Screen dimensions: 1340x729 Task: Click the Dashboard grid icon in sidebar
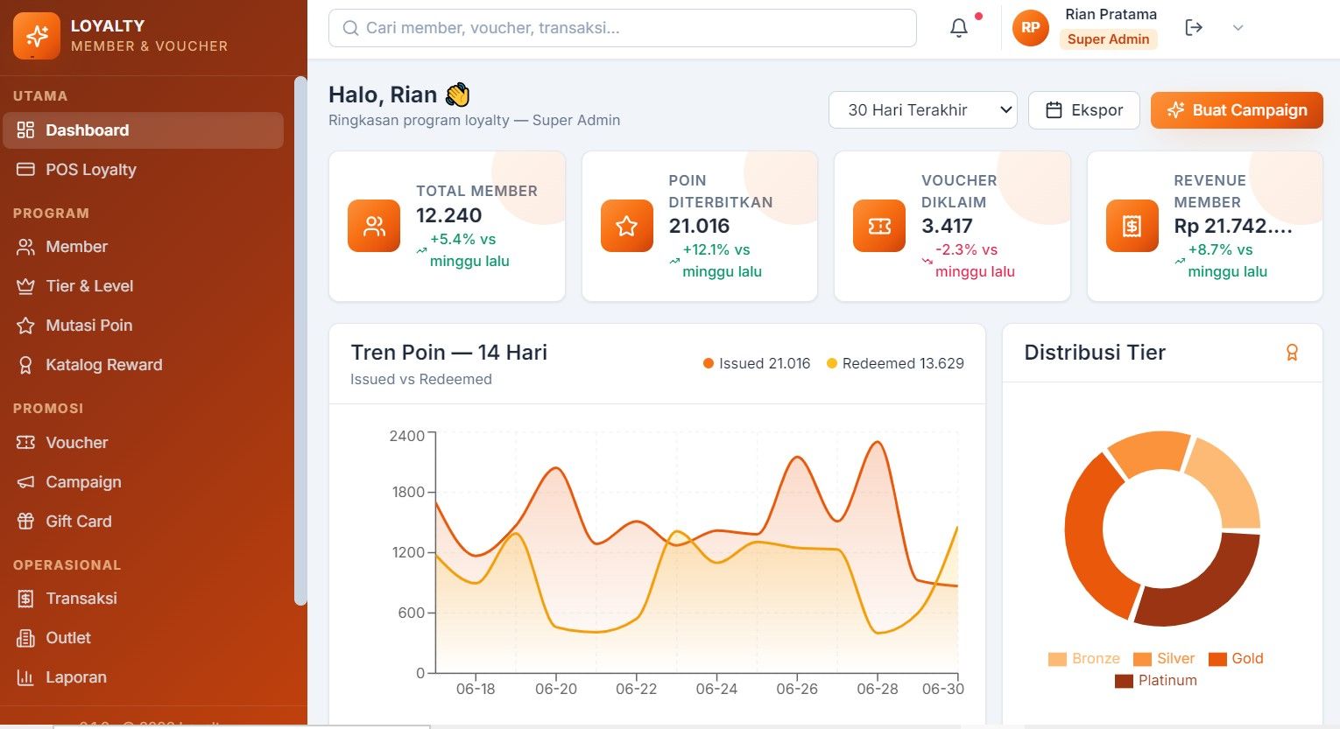pos(25,130)
